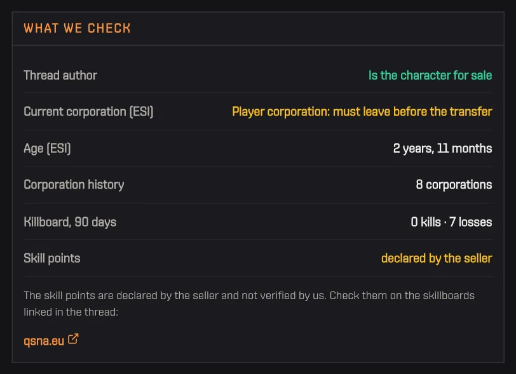
Task: Click the word 'losses' in killboard value
Action: 475,222
